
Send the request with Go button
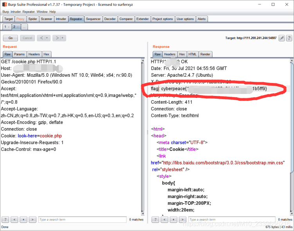click(x=11, y=38)
